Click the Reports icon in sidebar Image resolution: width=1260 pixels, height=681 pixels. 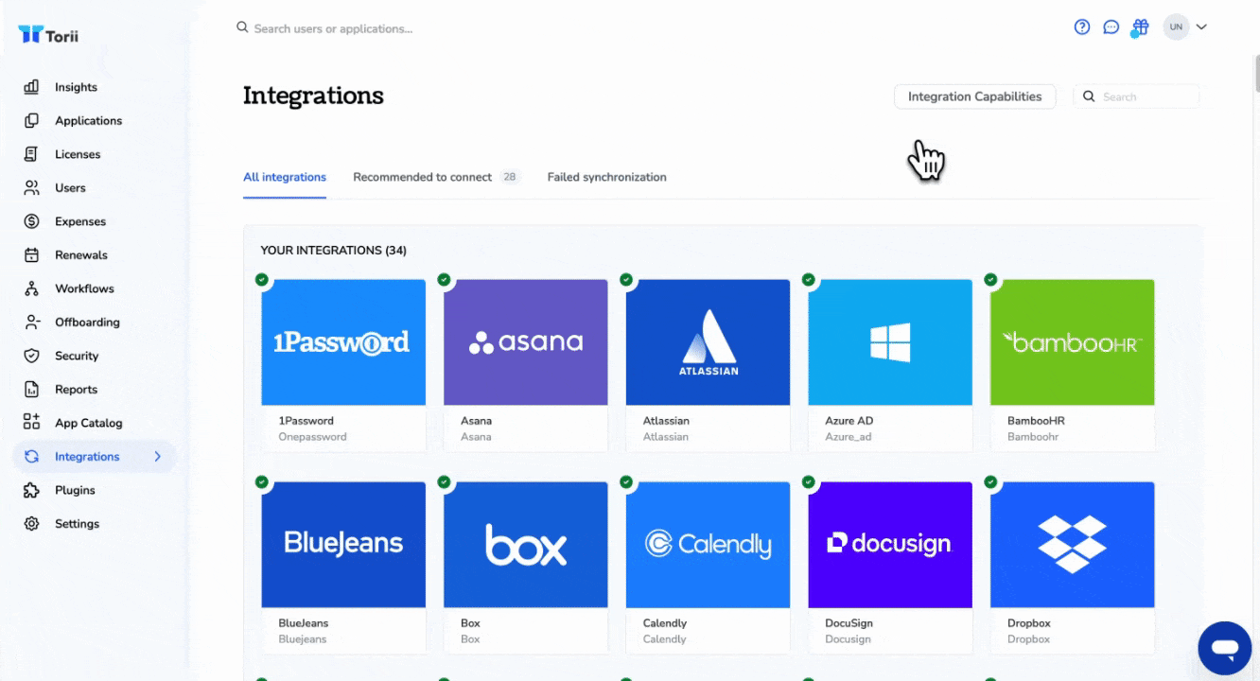pyautogui.click(x=31, y=389)
